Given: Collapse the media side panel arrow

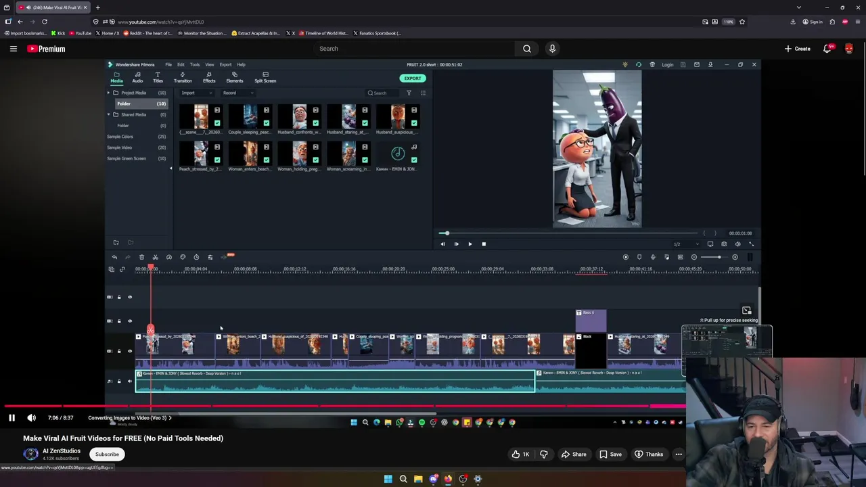Looking at the screenshot, I should pyautogui.click(x=170, y=168).
